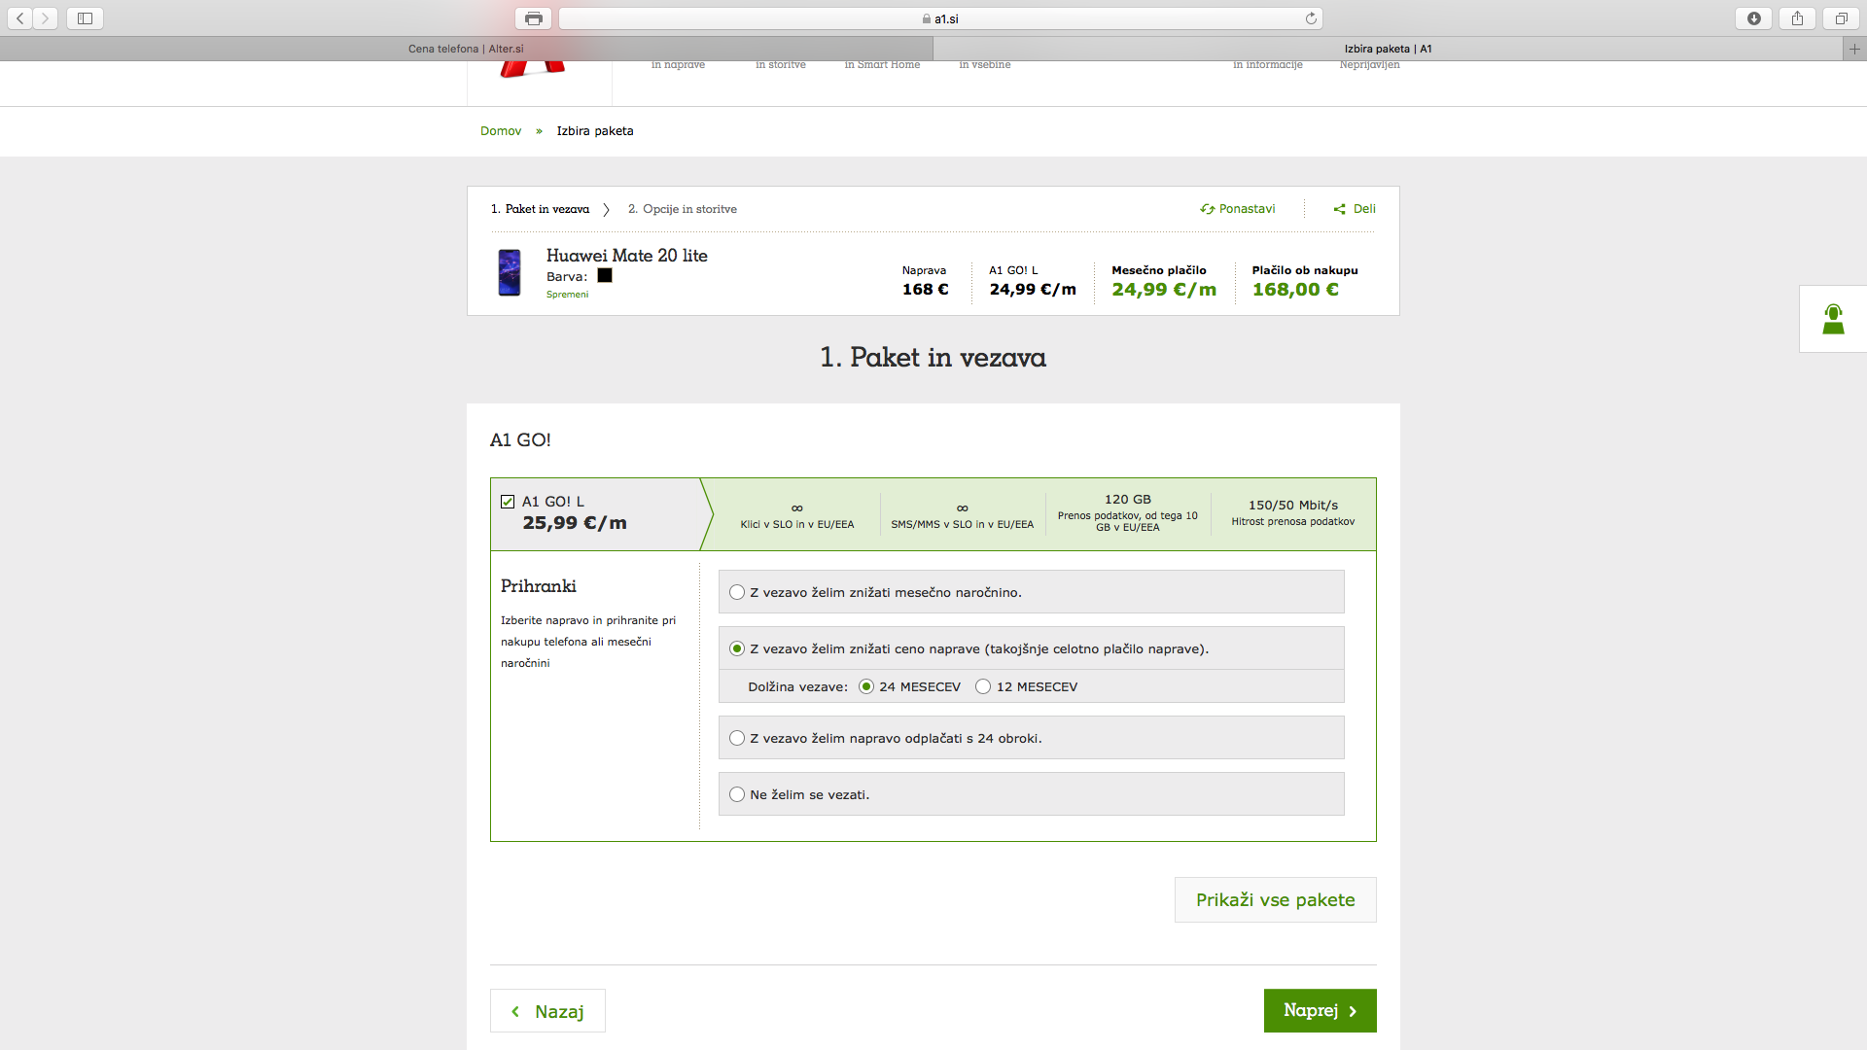Open the 'in Smart Home' navigation menu

tap(882, 64)
